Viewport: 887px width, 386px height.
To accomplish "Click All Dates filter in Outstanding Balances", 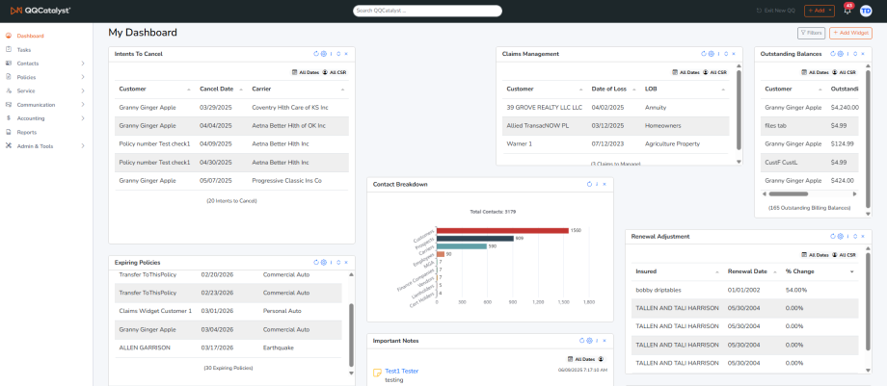I will pyautogui.click(x=815, y=72).
